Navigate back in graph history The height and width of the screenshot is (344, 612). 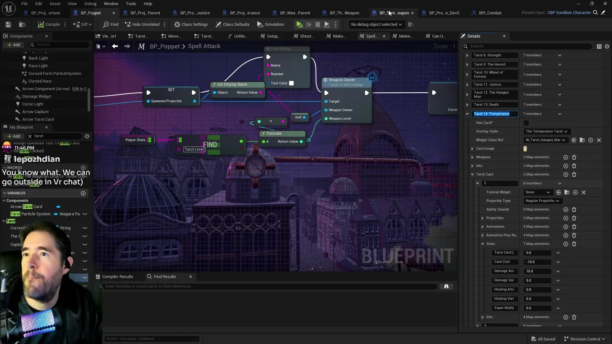[115, 46]
